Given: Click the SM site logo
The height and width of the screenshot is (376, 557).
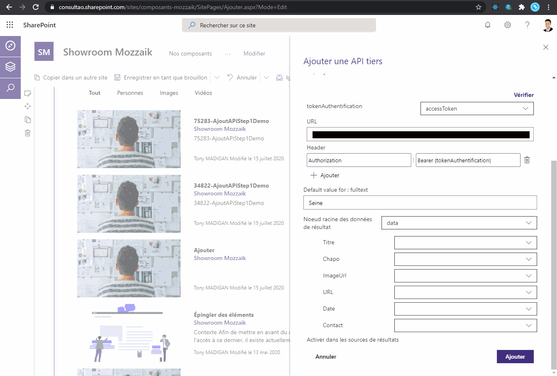Looking at the screenshot, I should click(x=44, y=52).
